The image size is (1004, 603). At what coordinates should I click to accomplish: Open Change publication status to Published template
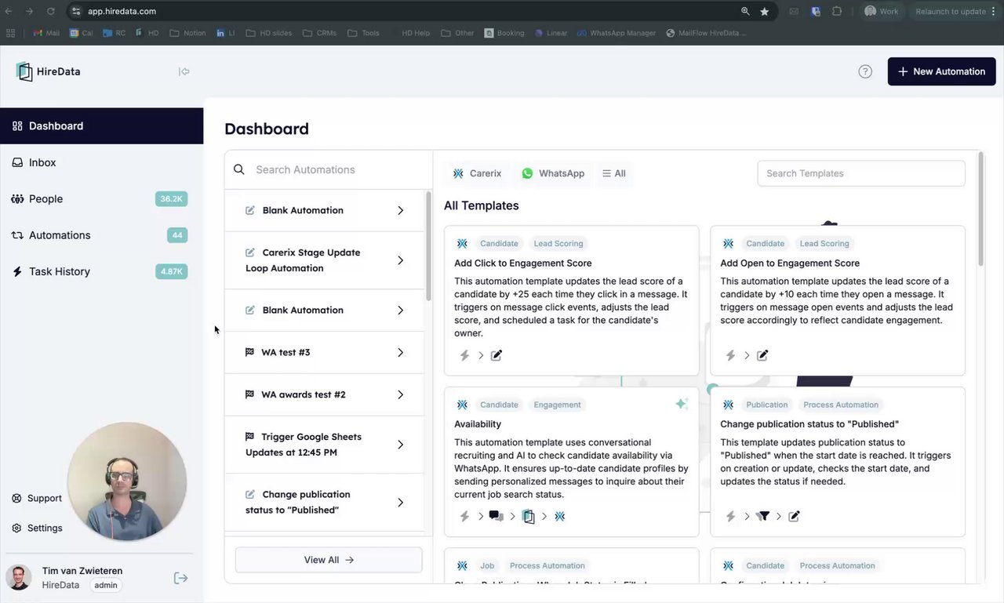click(838, 462)
